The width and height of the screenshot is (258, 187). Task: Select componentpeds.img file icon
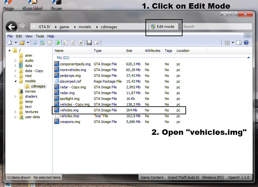coord(57,64)
